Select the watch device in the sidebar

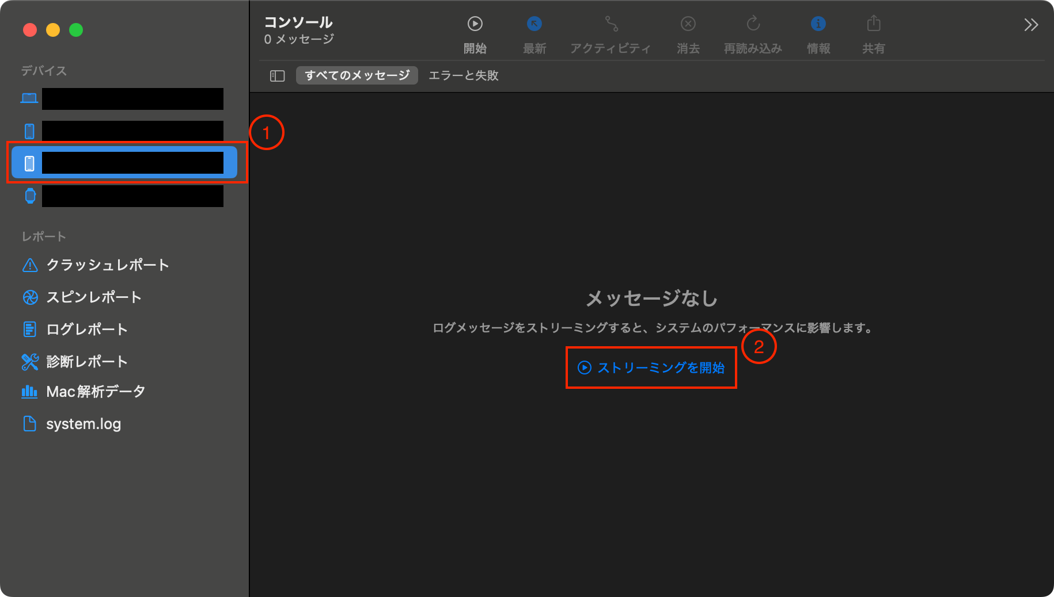121,196
